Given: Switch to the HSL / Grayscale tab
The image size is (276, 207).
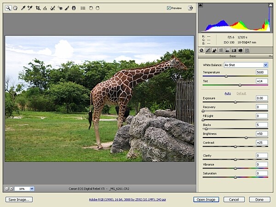Looking at the screenshot, I should click(x=221, y=51).
